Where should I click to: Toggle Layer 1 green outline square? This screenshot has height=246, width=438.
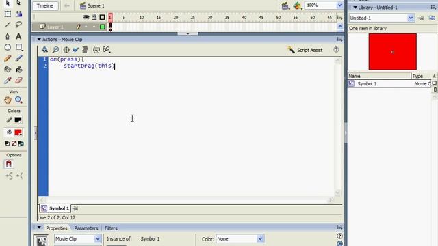coord(103,27)
